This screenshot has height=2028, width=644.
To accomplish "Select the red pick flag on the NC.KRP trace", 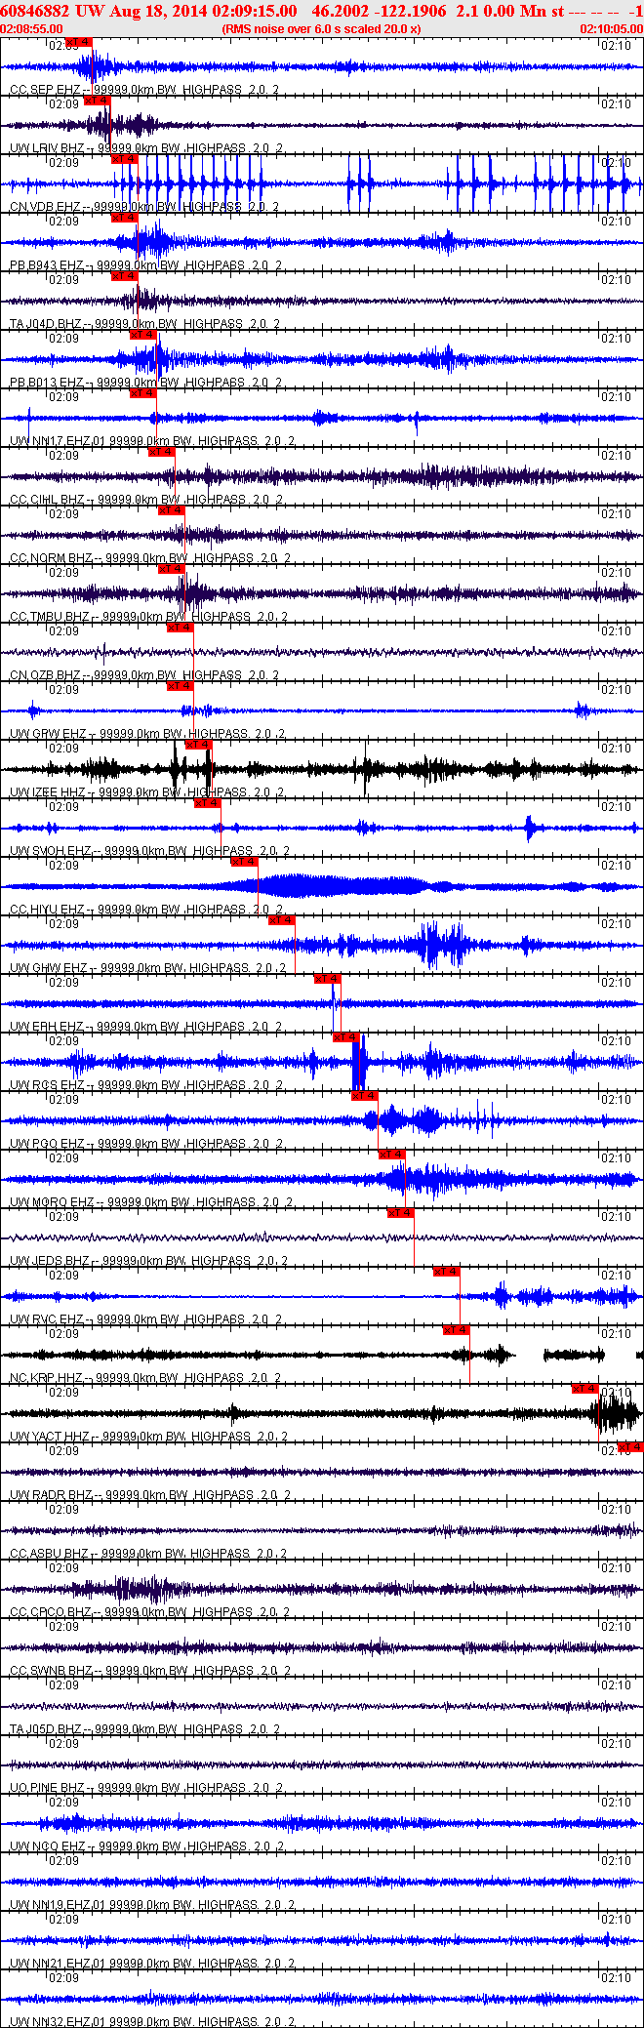I will tap(456, 1330).
